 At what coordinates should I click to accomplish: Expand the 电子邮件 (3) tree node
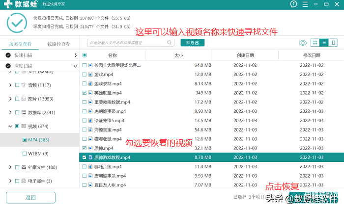(10, 181)
